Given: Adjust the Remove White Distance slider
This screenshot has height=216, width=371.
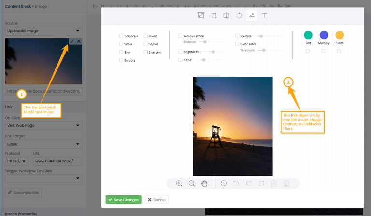Looking at the screenshot, I should pyautogui.click(x=212, y=42).
